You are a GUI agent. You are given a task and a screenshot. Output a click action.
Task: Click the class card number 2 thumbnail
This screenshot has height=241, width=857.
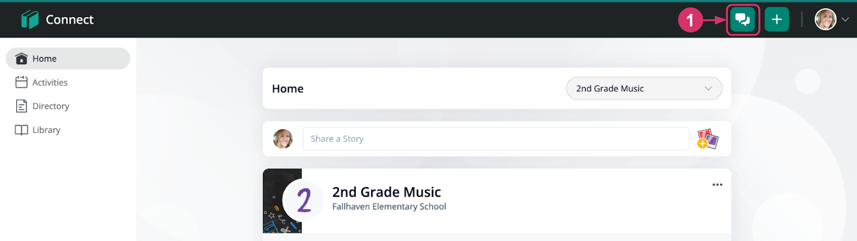[303, 200]
